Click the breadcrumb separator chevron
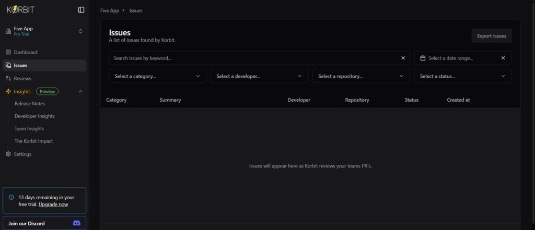Screen dimensions: 535x230 coord(123,10)
